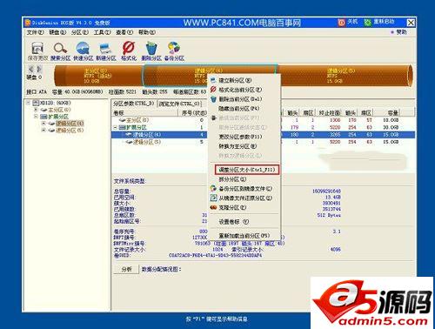This screenshot has width=435, height=329.
Task: Click the 卷标 column header
Action: point(144,113)
